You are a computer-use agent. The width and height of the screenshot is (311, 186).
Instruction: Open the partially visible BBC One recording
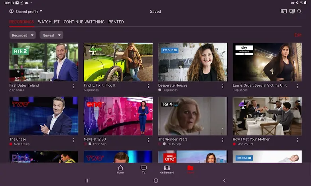pos(193,157)
